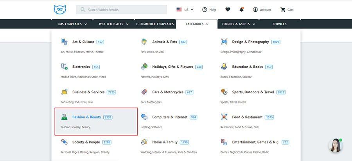Click the Fashion & Beauty icon
Viewport: 352px width, 161px height.
tap(64, 117)
